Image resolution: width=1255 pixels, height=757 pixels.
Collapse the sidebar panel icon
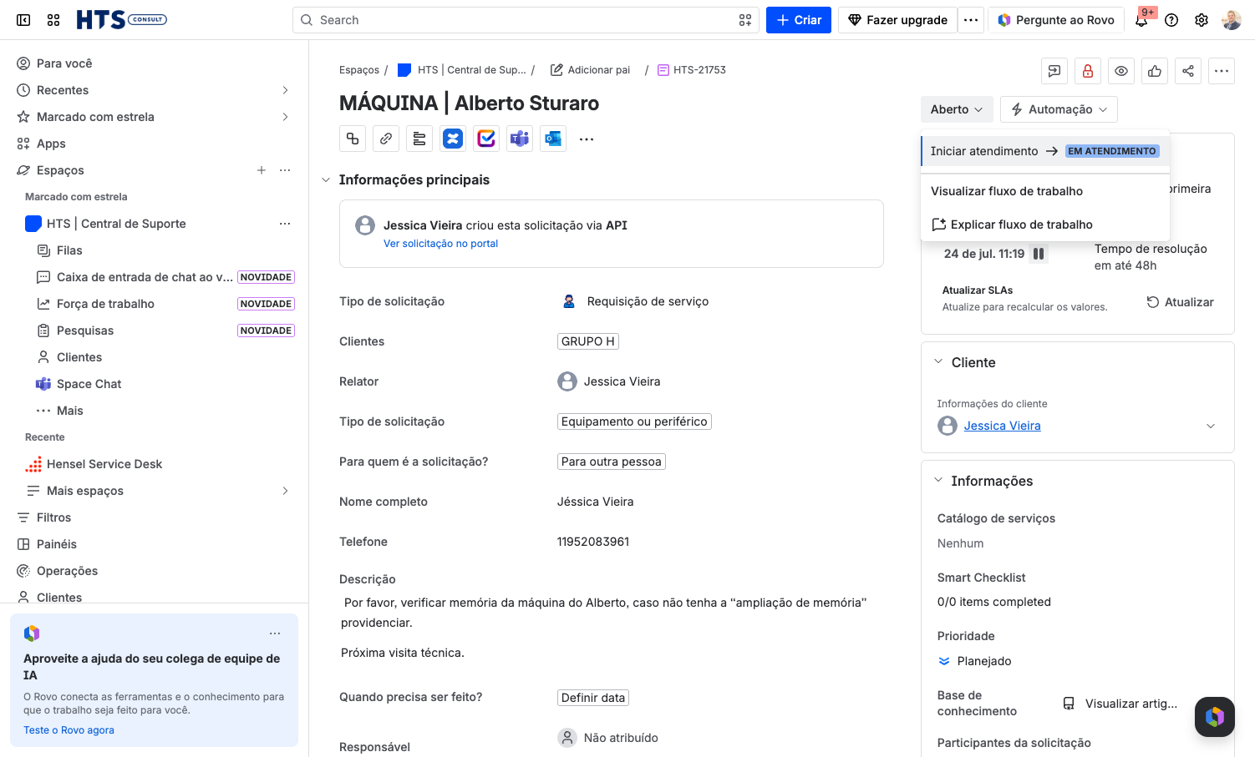tap(23, 20)
